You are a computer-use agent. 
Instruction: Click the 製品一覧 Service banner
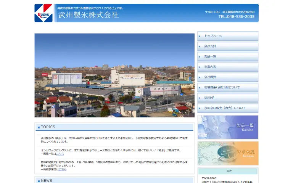point(228,127)
